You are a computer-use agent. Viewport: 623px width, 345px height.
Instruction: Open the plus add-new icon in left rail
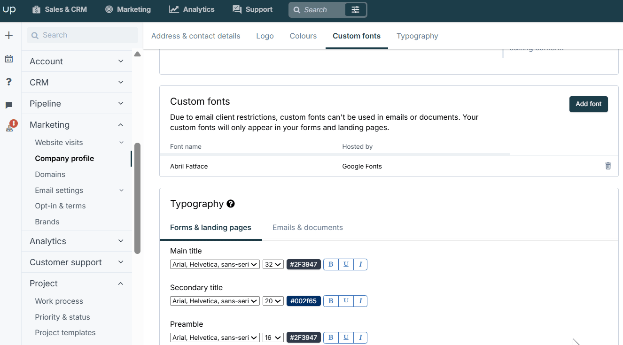pyautogui.click(x=9, y=35)
